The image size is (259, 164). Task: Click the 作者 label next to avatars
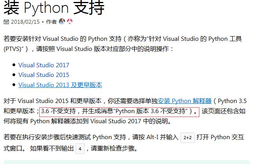(51, 22)
